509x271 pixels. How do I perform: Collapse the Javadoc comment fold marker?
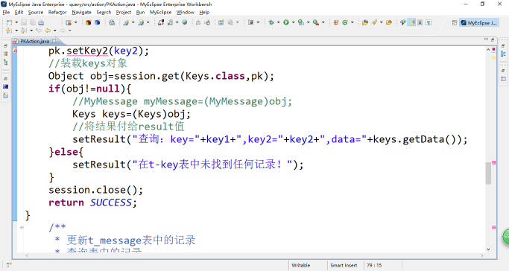tap(22, 227)
